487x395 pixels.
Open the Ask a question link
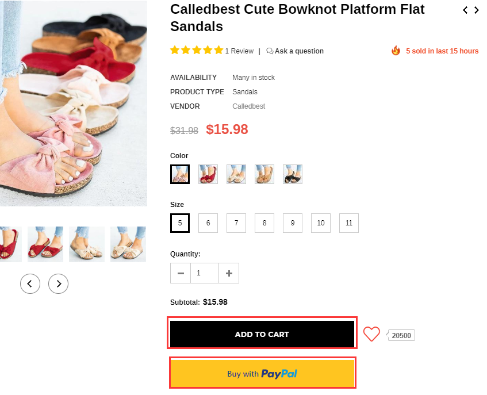point(295,51)
